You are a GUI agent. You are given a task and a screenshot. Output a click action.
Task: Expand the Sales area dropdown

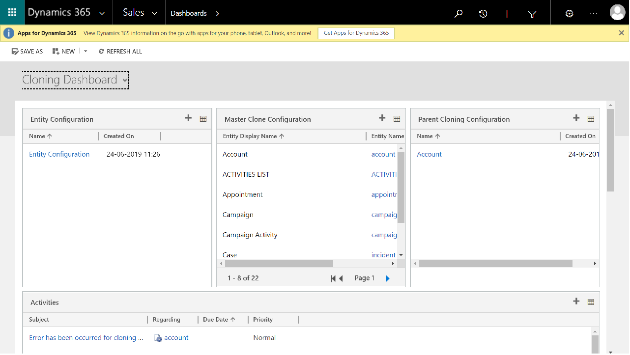point(155,13)
